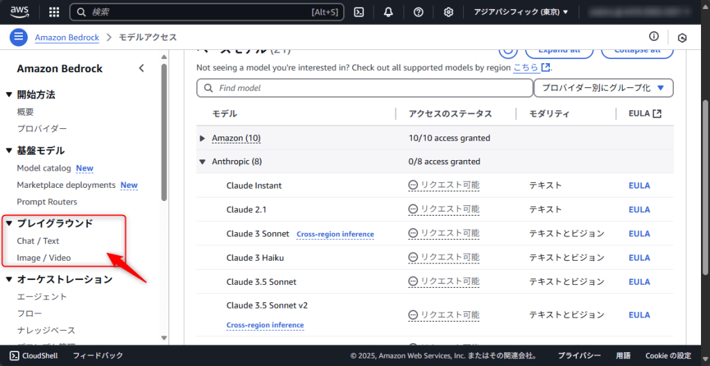Screen dimensions: 710x366
Task: Toggle the hamburger navigation menu
Action: click(19, 37)
